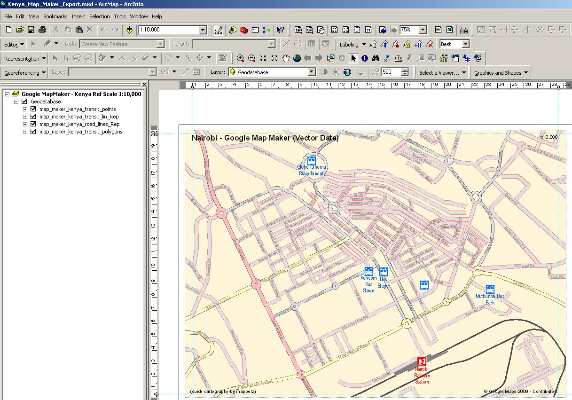Select the Measure ruler tool

click(399, 58)
